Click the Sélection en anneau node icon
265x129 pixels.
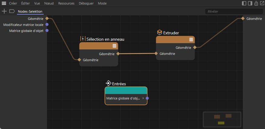(83, 39)
